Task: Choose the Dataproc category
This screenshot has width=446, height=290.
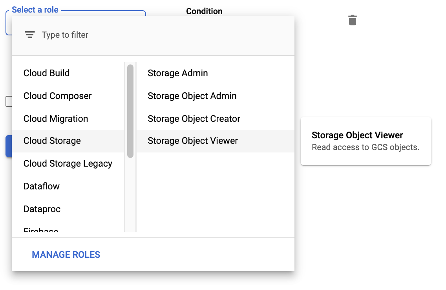Action: tap(42, 209)
